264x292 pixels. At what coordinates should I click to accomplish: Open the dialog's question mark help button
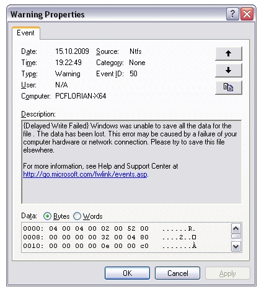(x=232, y=14)
